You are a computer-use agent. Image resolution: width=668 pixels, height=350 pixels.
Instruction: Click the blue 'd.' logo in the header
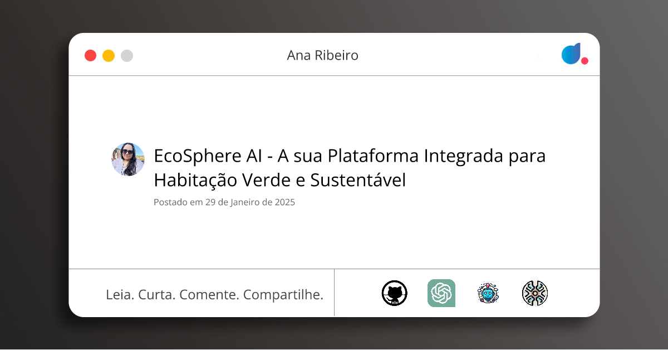[571, 55]
